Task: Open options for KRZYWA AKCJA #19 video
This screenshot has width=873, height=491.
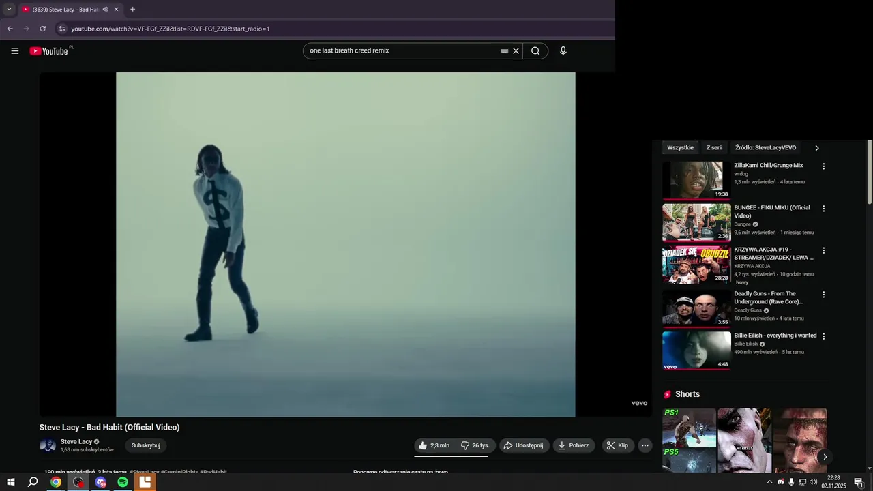Action: coord(823,251)
